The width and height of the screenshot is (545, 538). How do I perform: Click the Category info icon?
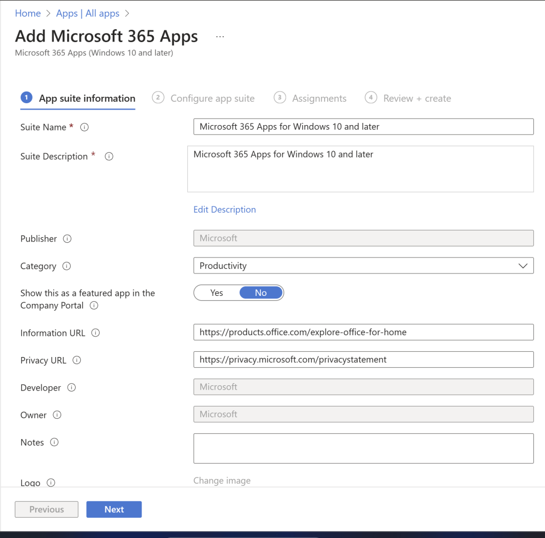point(67,266)
